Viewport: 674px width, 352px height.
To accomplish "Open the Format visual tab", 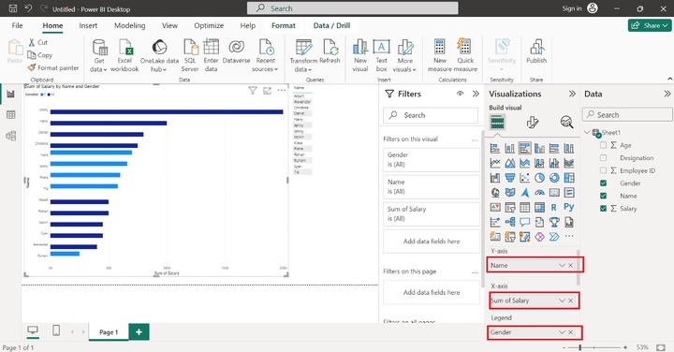I will point(532,123).
